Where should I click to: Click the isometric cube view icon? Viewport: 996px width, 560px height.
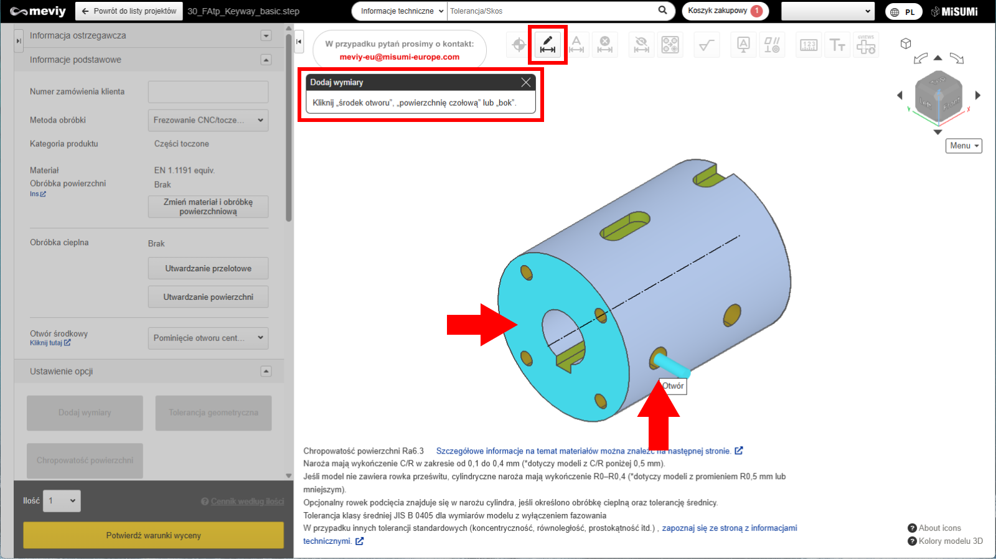(x=906, y=44)
